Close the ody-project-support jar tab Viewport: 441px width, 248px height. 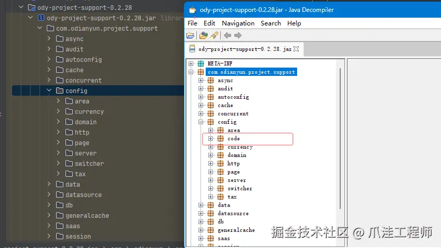coord(297,49)
